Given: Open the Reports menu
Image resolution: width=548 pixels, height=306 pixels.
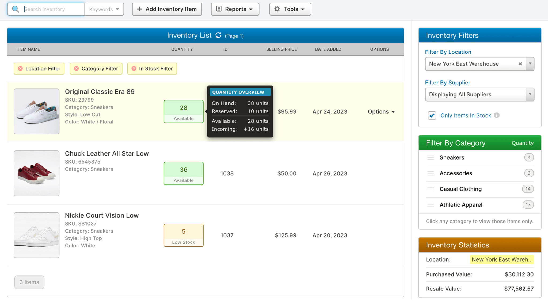Looking at the screenshot, I should tap(235, 9).
